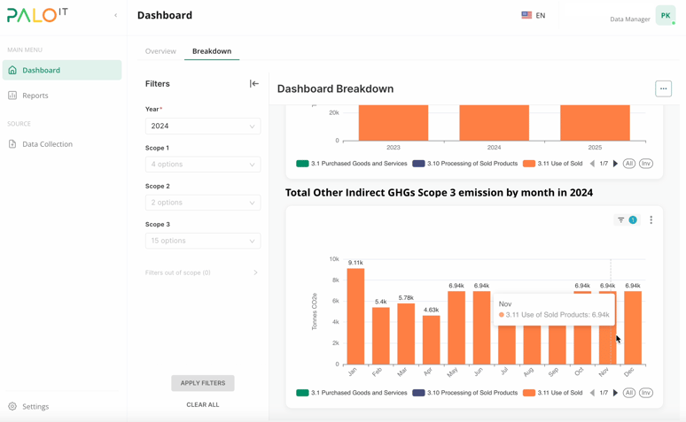This screenshot has height=422, width=686.
Task: Click Clear All filters link
Action: 202,404
